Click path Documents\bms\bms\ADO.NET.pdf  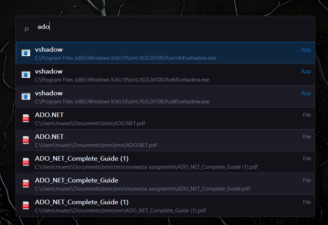tap(96, 145)
